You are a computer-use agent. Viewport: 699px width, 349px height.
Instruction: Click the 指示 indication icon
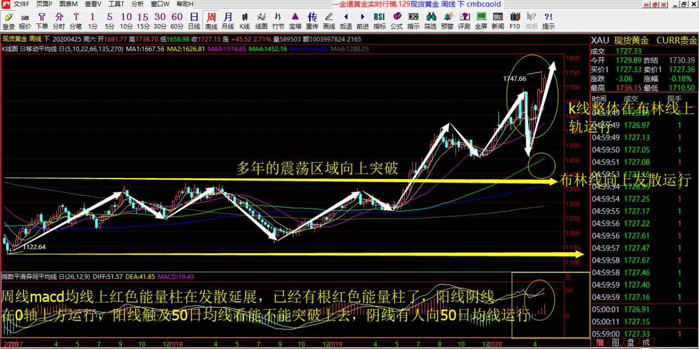413,21
